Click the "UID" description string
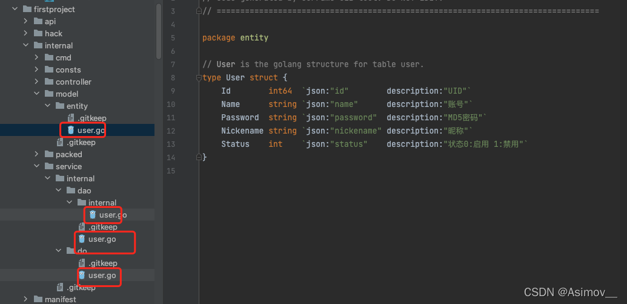 (455, 91)
